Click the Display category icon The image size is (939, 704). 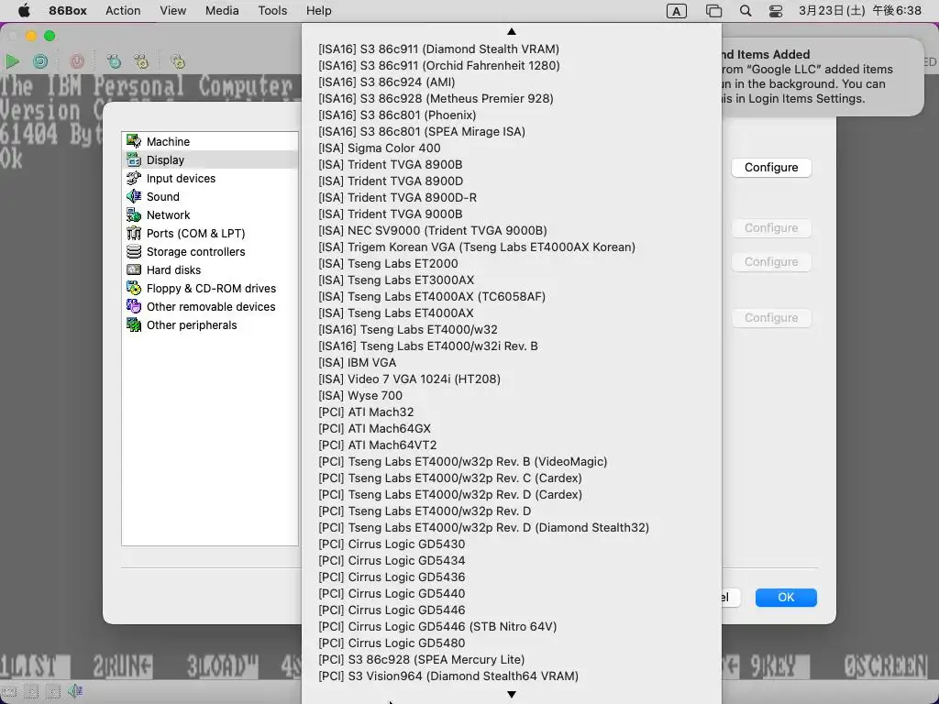[x=134, y=159]
